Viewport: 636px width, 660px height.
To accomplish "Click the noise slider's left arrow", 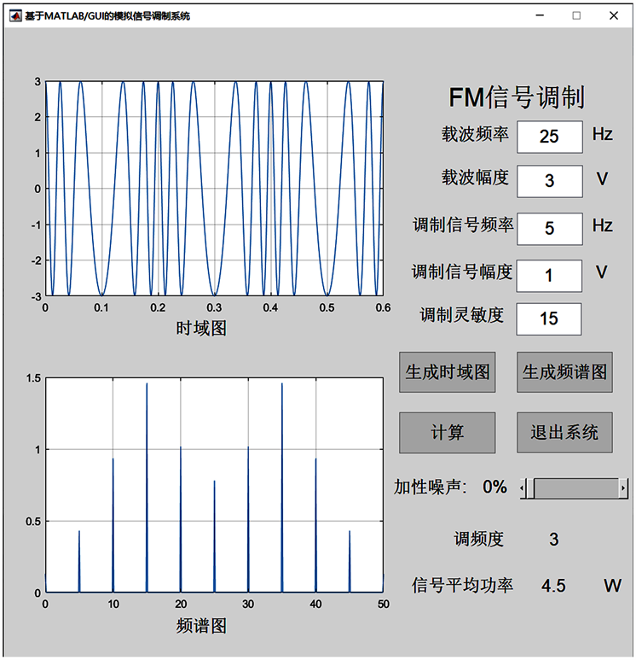I will [x=526, y=488].
